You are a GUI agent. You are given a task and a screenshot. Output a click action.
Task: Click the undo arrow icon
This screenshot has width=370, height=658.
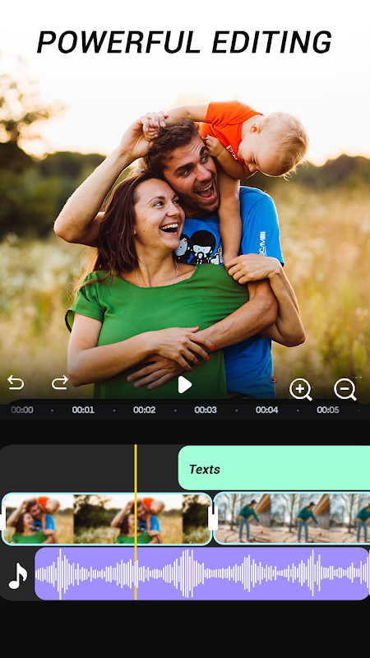click(x=16, y=382)
